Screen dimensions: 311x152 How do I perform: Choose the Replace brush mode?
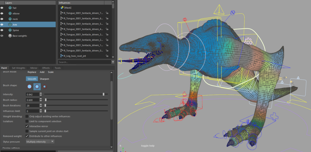[32, 72]
